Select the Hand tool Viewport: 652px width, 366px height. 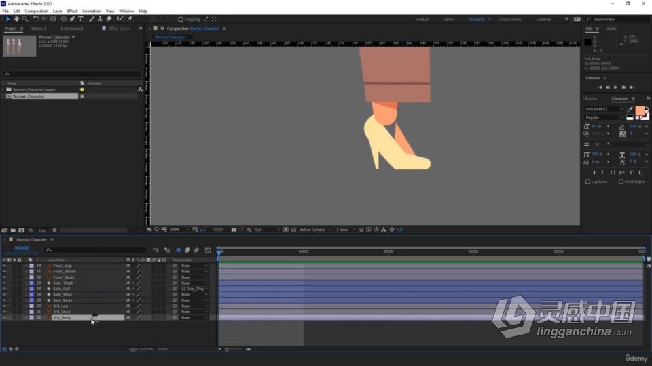tap(16, 19)
